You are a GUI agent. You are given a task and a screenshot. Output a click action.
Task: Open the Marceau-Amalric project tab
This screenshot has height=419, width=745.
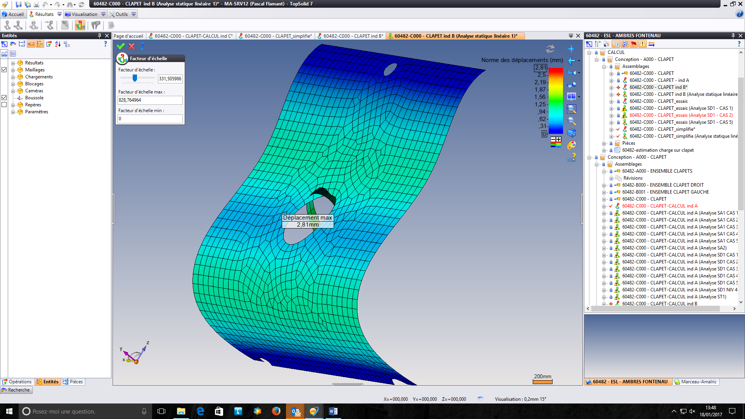coord(696,382)
